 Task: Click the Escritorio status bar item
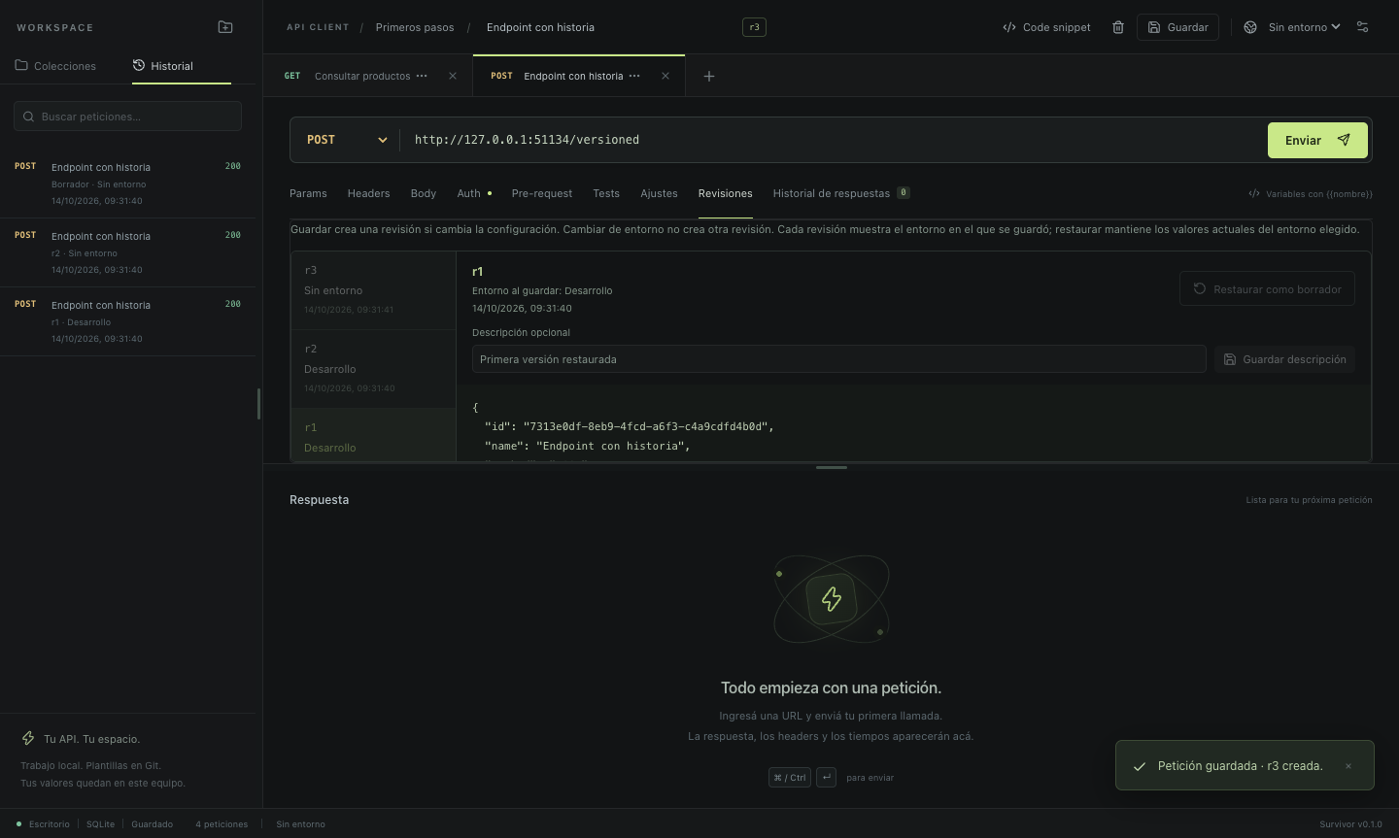coord(44,824)
